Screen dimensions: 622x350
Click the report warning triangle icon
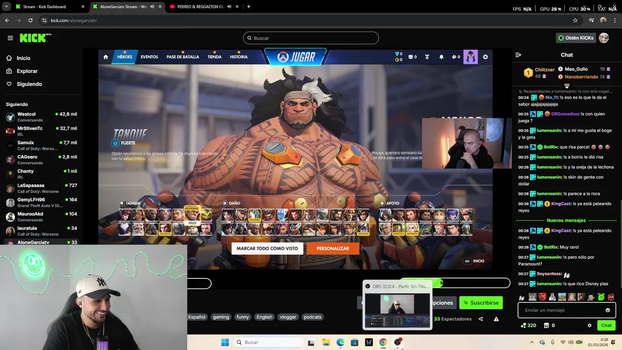[x=496, y=319]
